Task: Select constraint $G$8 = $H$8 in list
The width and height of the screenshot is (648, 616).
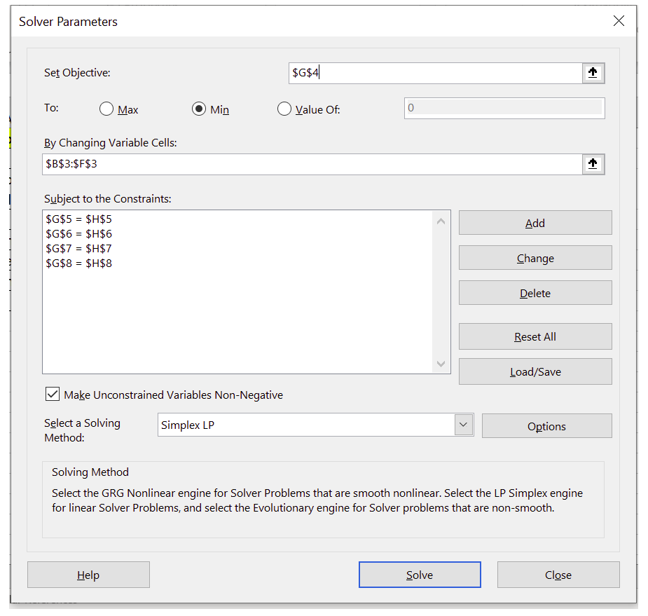Action: click(x=78, y=263)
